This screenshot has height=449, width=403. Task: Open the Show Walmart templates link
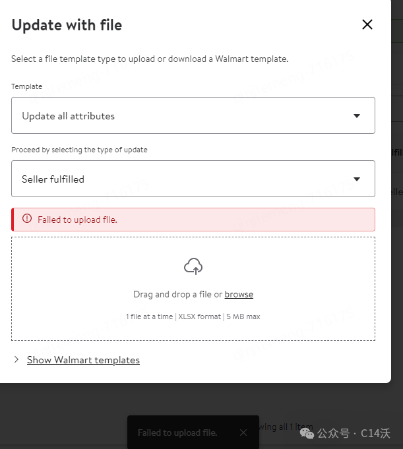click(x=83, y=360)
